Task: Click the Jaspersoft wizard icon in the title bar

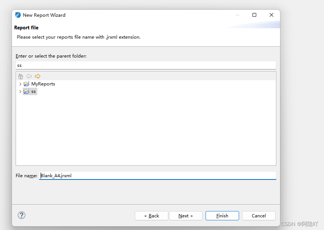Action: (18, 15)
